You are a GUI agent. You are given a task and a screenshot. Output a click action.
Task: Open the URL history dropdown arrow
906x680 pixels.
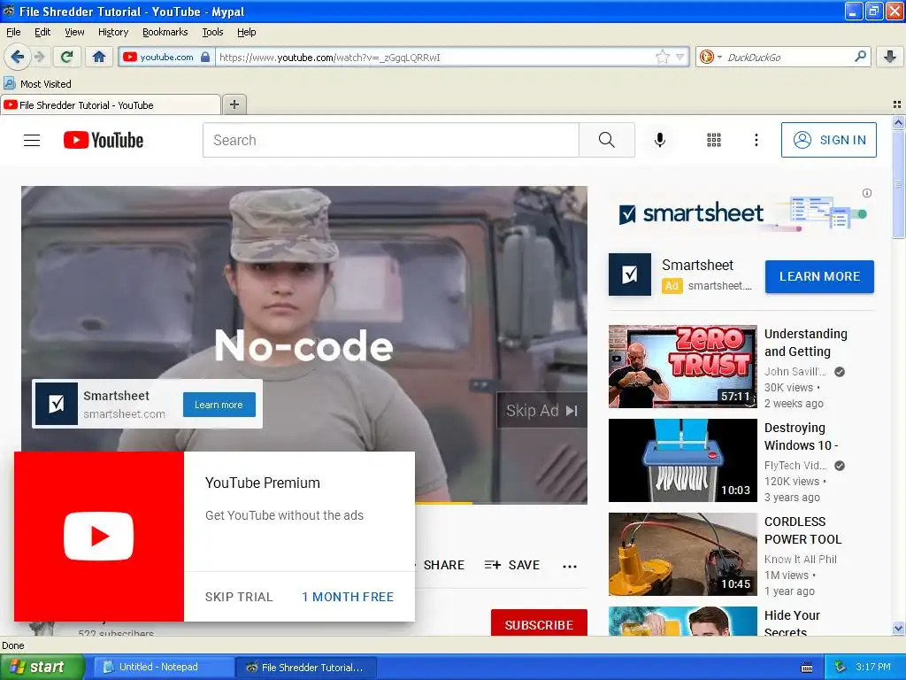coord(680,57)
